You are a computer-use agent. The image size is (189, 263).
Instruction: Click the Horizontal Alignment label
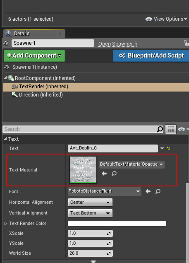click(x=31, y=202)
